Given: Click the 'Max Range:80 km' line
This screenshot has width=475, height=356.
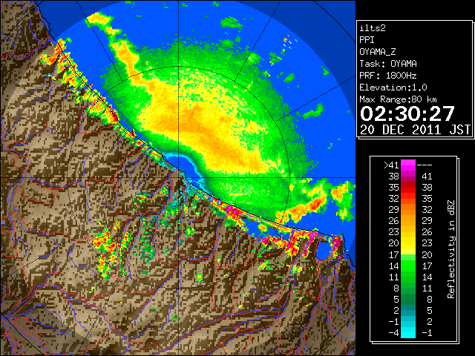Looking at the screenshot, I should click(x=398, y=99).
